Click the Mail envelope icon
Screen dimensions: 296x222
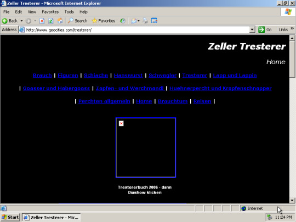[134, 21]
